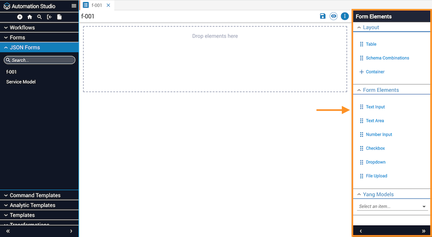
Task: Expand the Command Templates section
Action: [x=40, y=195]
